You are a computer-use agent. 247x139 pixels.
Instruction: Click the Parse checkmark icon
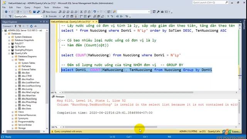pyautogui.click(x=64, y=16)
